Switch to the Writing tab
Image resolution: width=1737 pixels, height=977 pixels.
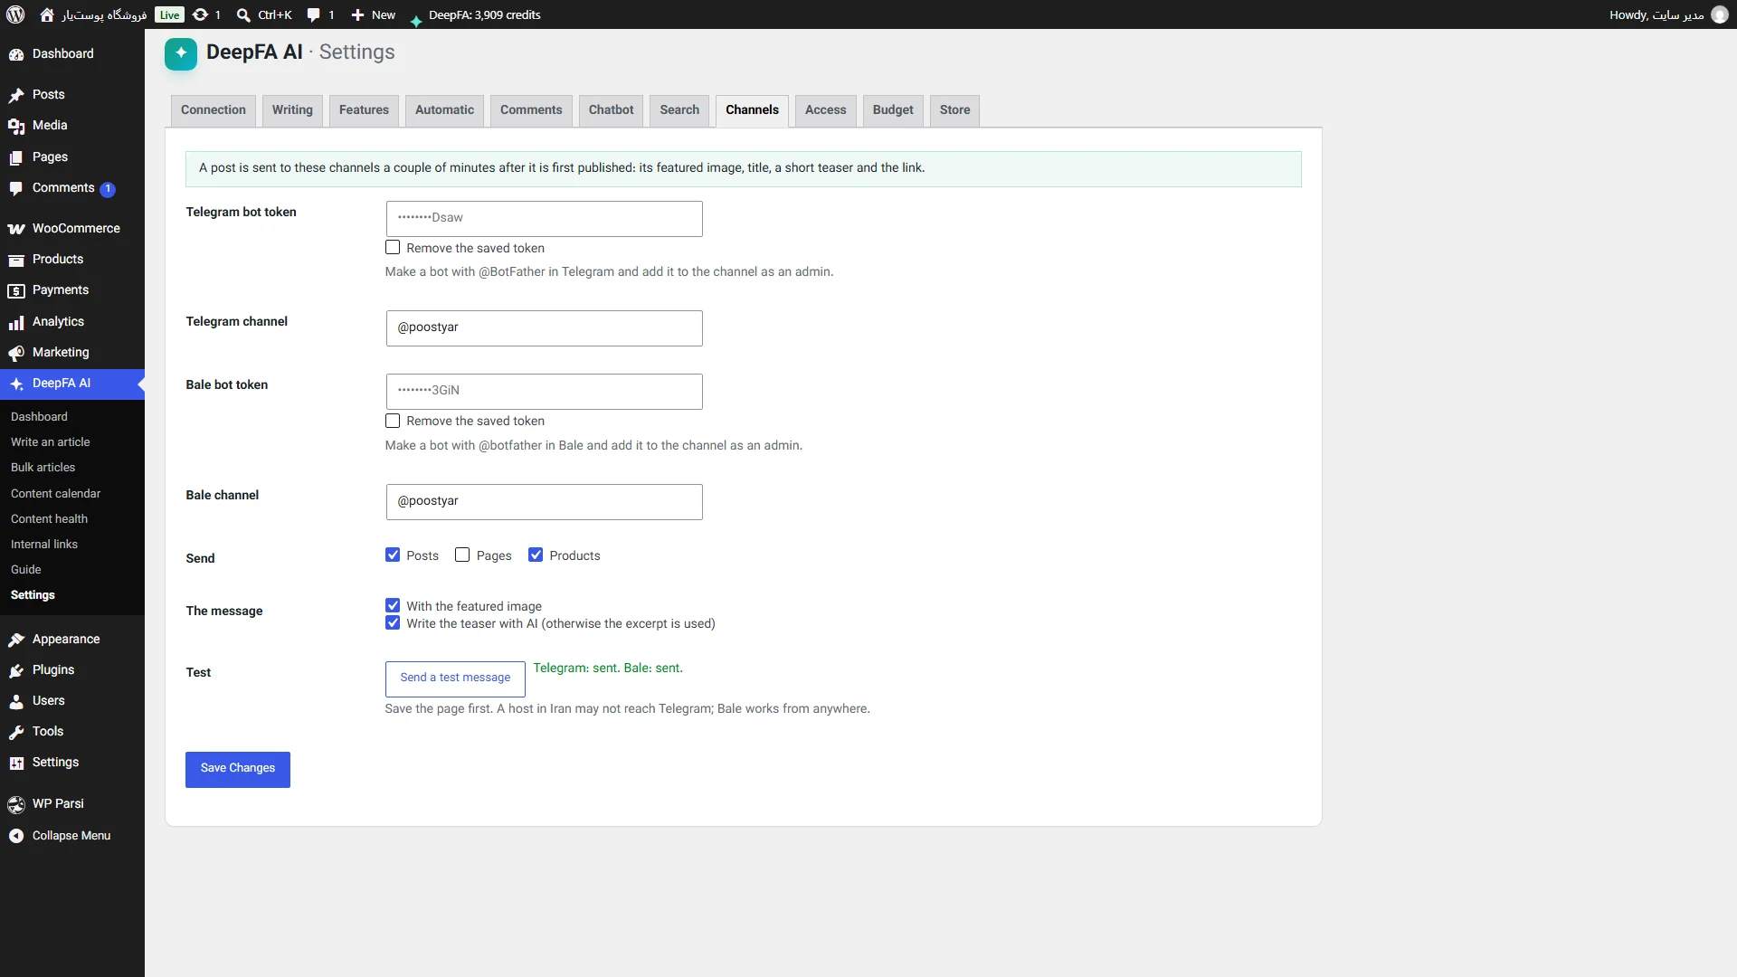292,110
